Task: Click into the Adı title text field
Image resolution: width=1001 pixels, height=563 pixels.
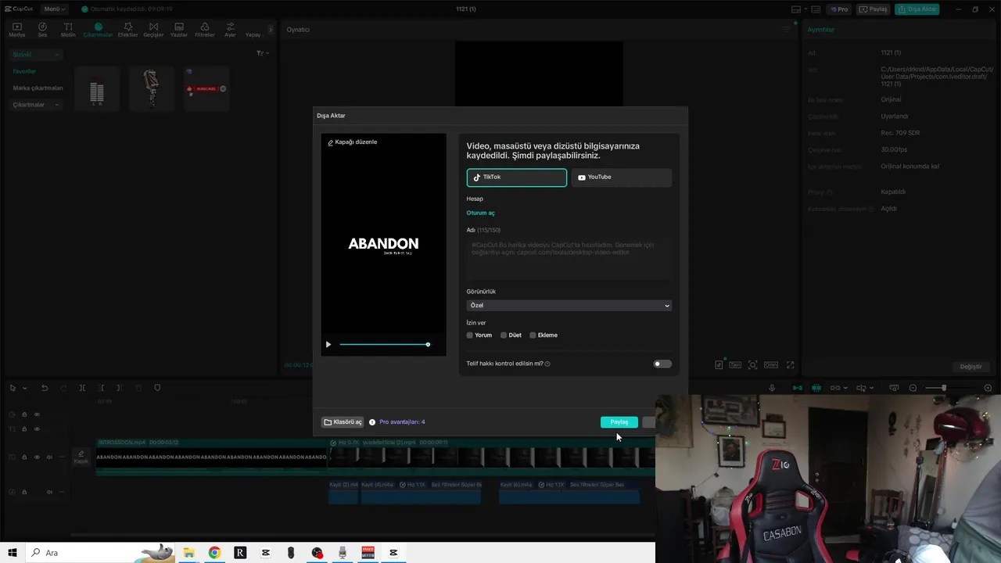Action: click(569, 258)
